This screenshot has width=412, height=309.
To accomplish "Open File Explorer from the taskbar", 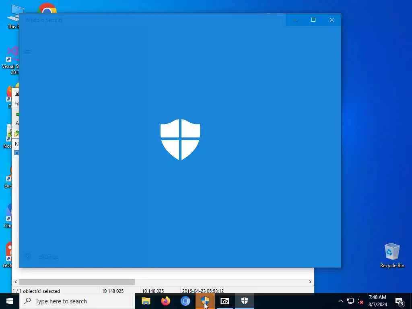I will tap(146, 301).
